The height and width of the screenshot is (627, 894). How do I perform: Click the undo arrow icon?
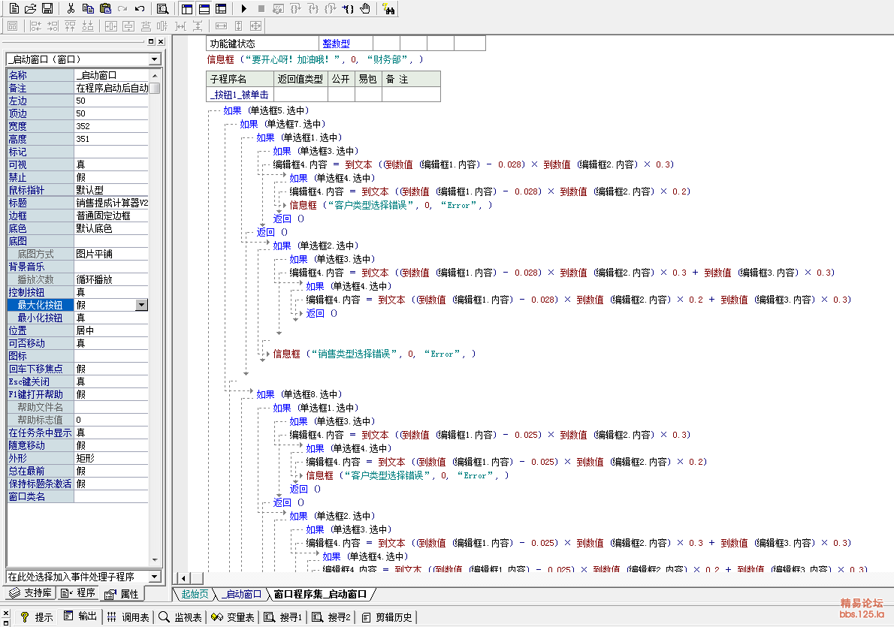139,8
